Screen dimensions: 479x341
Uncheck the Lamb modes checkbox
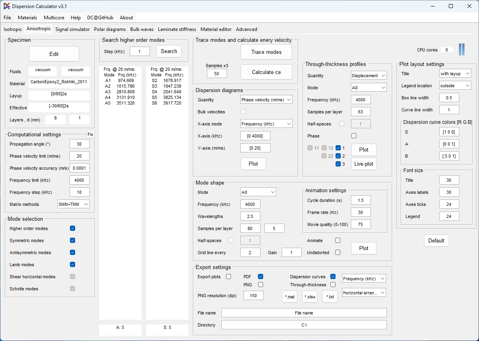(x=73, y=265)
